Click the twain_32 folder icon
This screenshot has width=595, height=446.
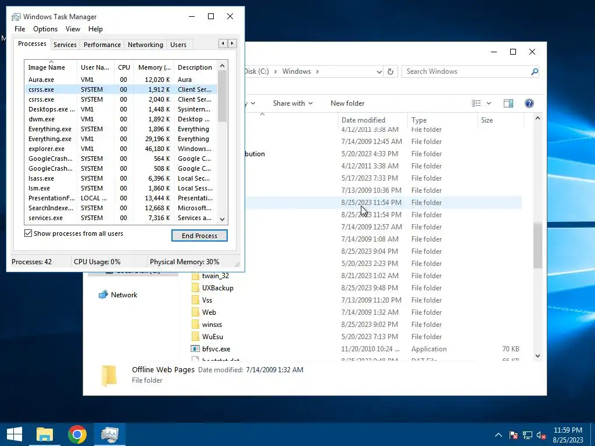195,276
